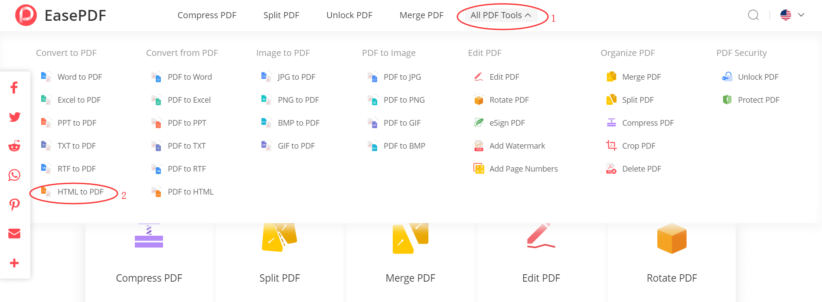822x302 pixels.
Task: Click the EasePDF logo icon
Action: click(x=26, y=15)
